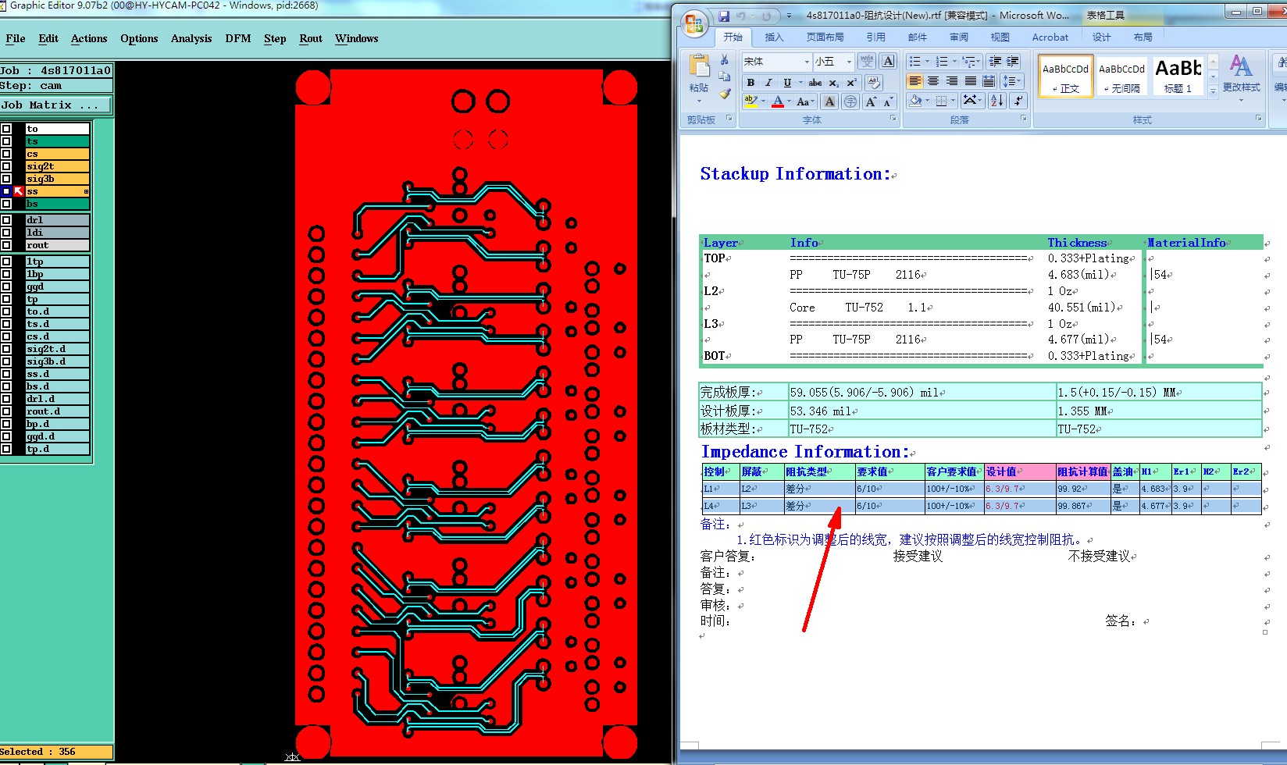
Task: Expand the 粘贴 paste options dropdown
Action: (699, 101)
